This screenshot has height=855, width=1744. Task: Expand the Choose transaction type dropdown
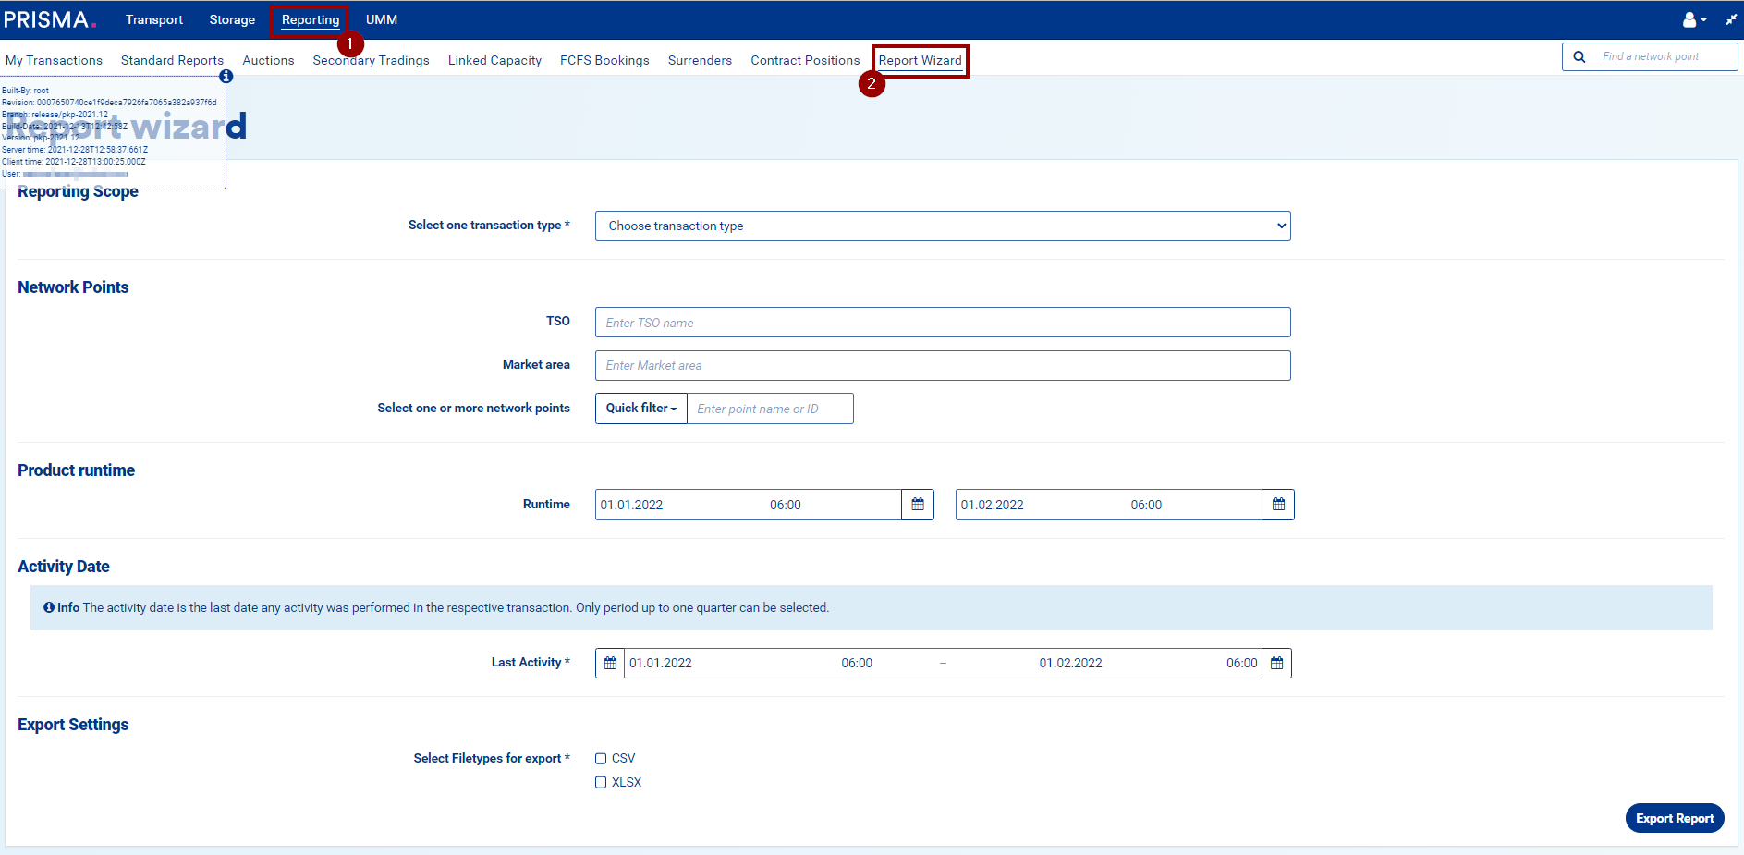coord(943,226)
